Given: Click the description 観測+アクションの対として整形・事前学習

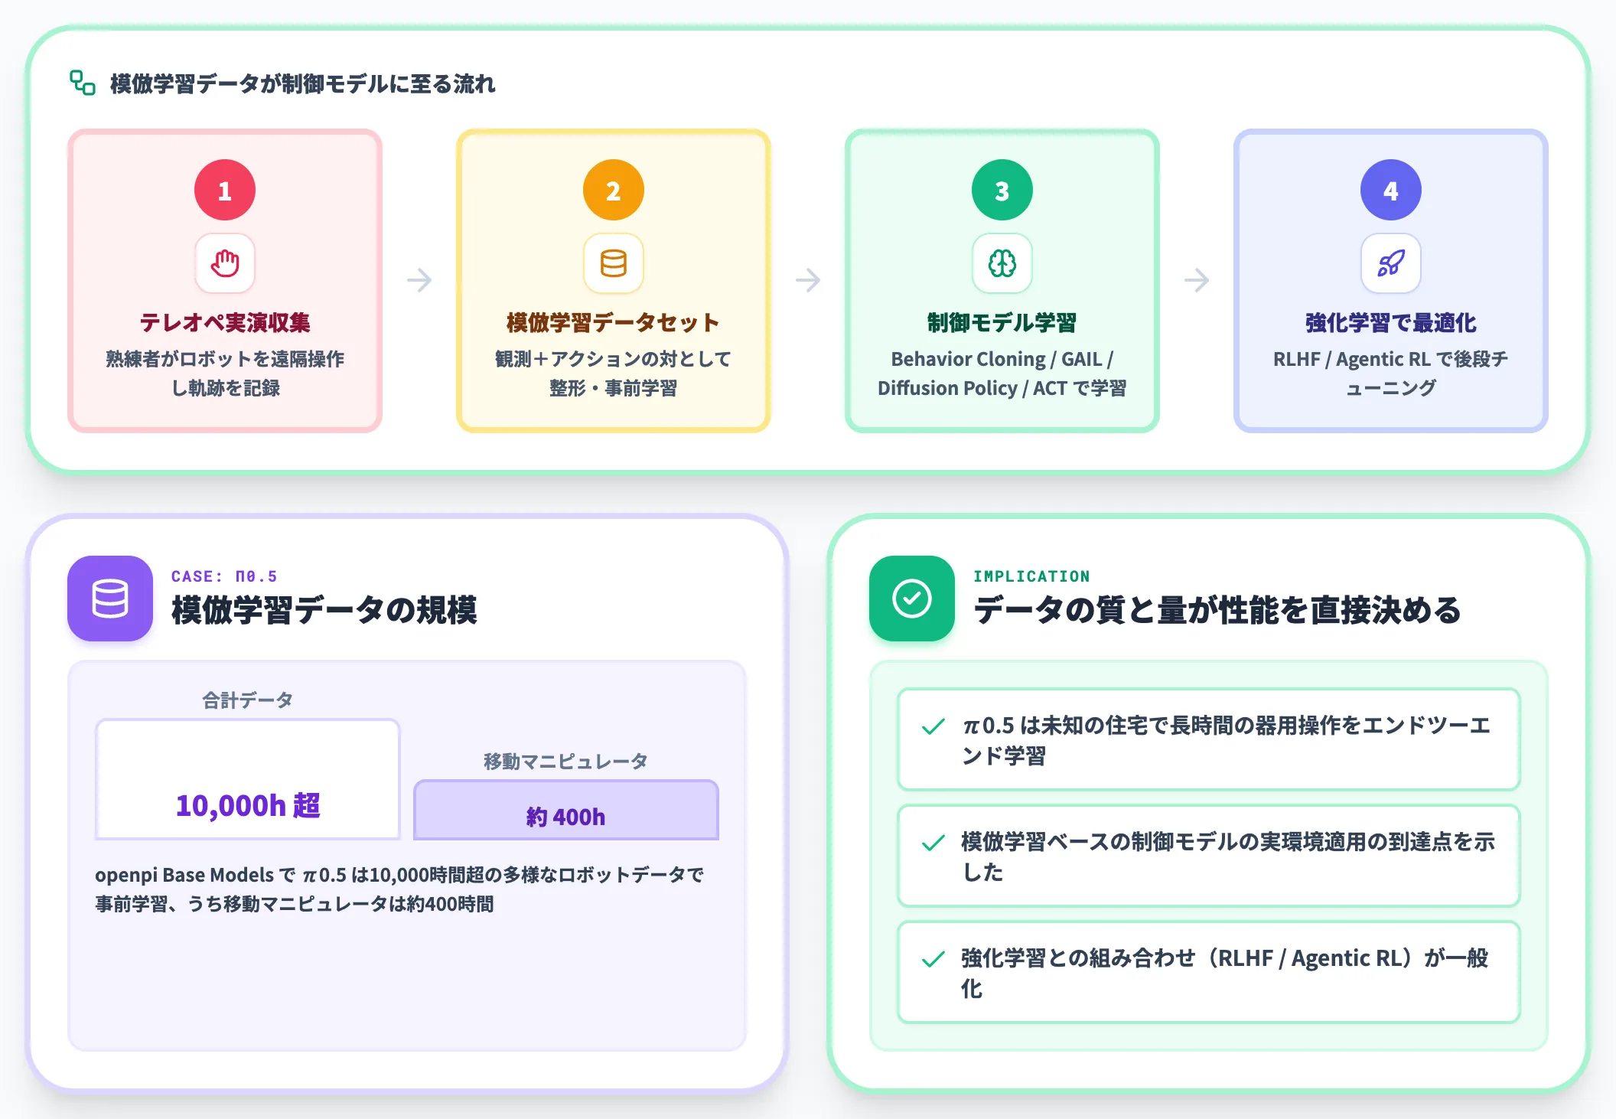Looking at the screenshot, I should point(614,374).
